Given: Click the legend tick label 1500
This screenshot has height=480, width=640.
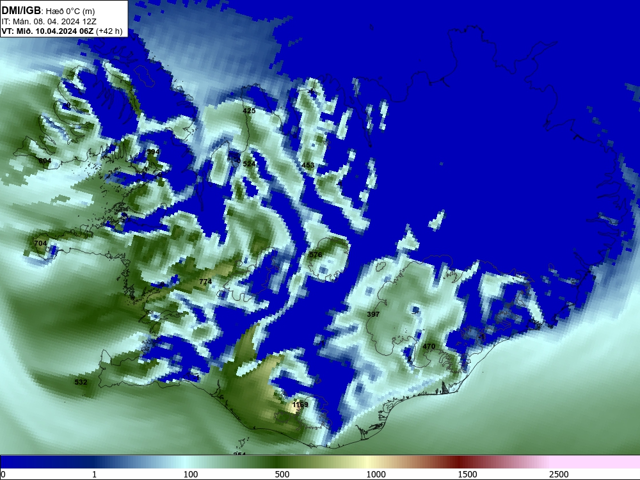Looking at the screenshot, I should click(467, 474).
